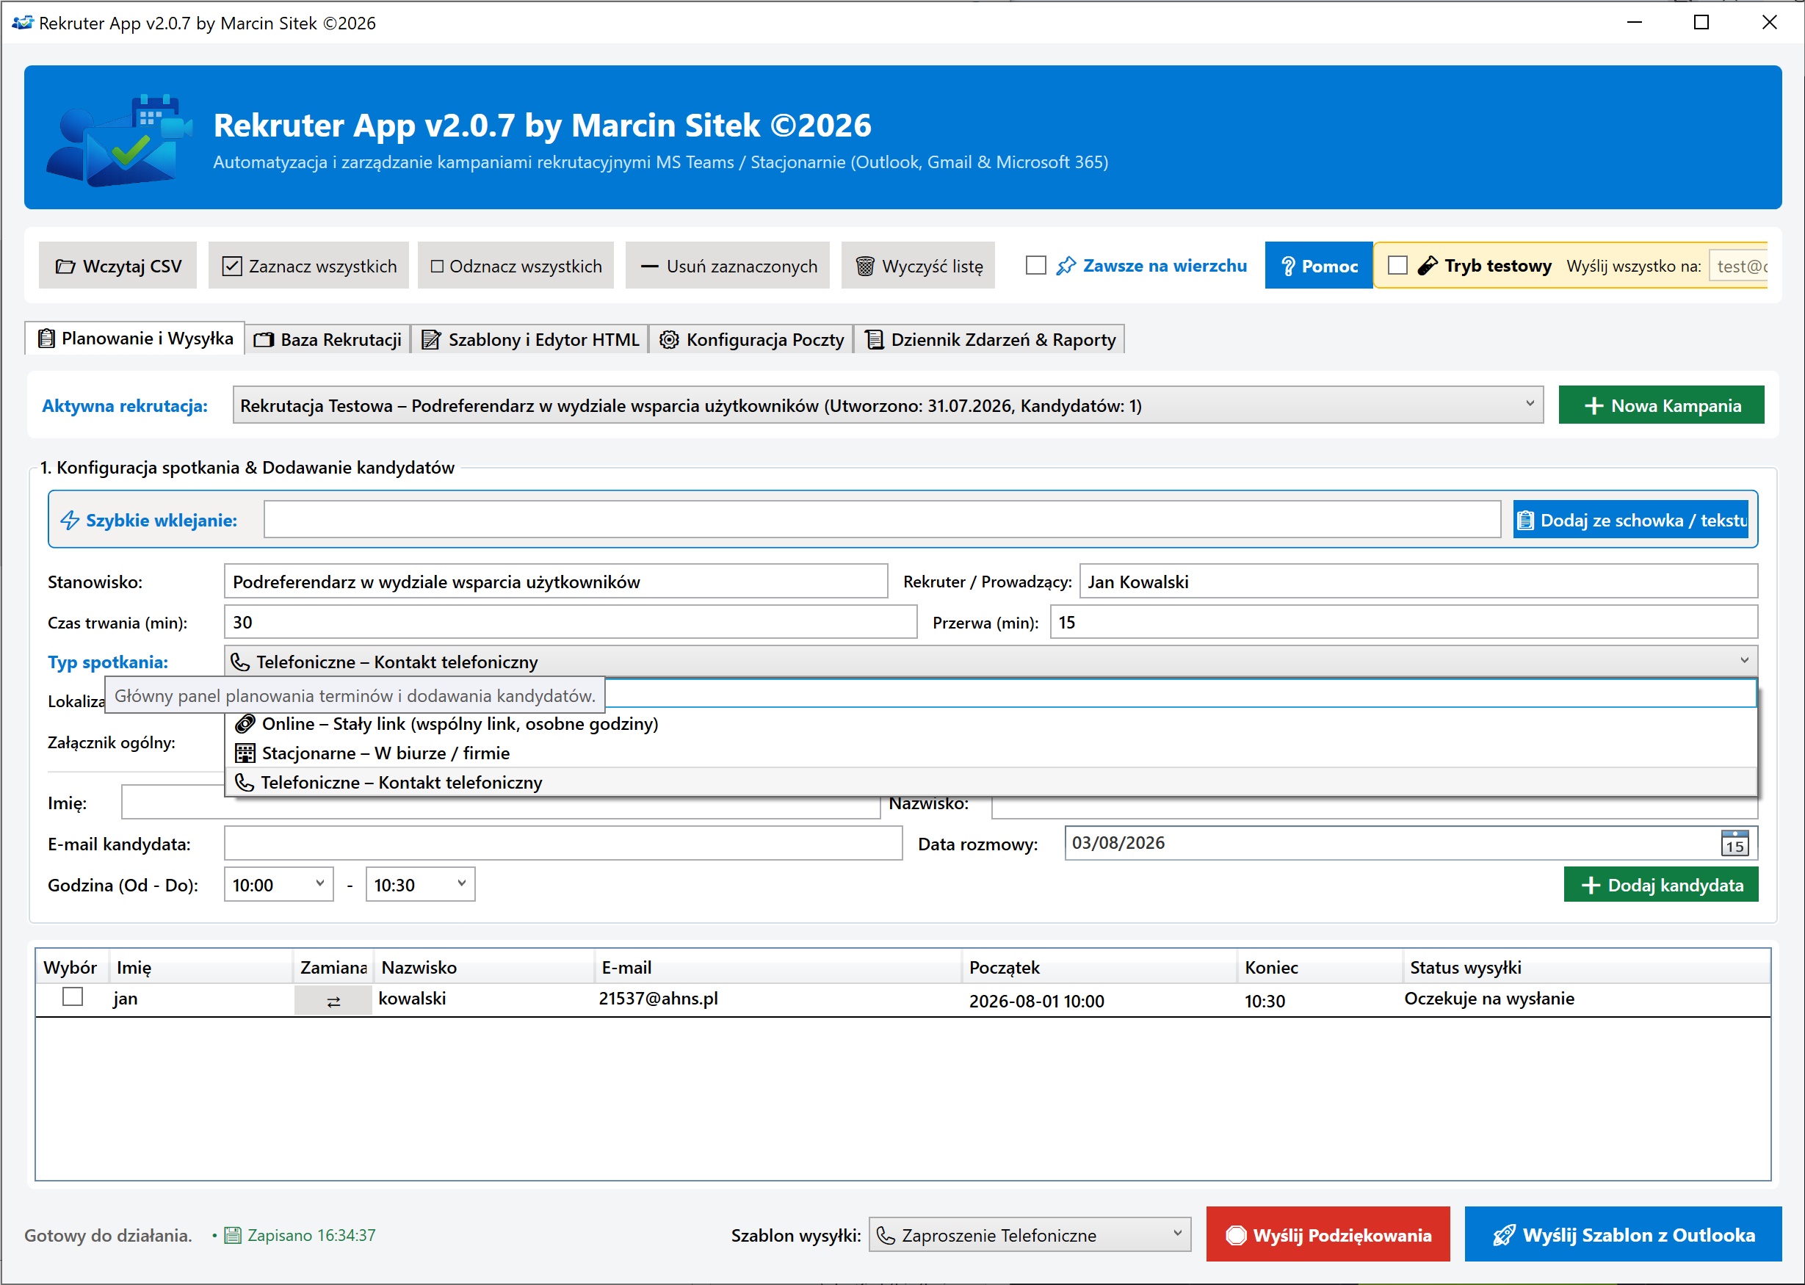
Task: Click the pin icon beside Zawsze na wierzchu
Action: tap(1065, 266)
